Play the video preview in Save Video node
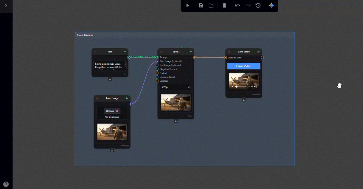Image resolution: width=363 pixels, height=189 pixels. point(233,86)
